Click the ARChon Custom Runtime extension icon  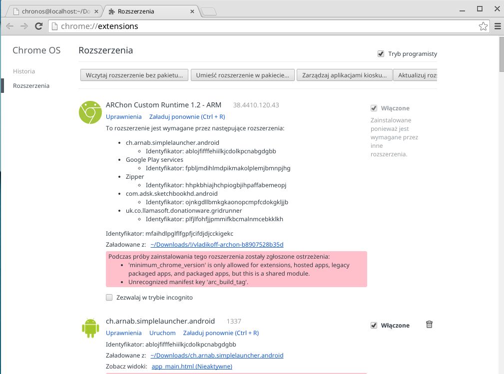pos(90,112)
